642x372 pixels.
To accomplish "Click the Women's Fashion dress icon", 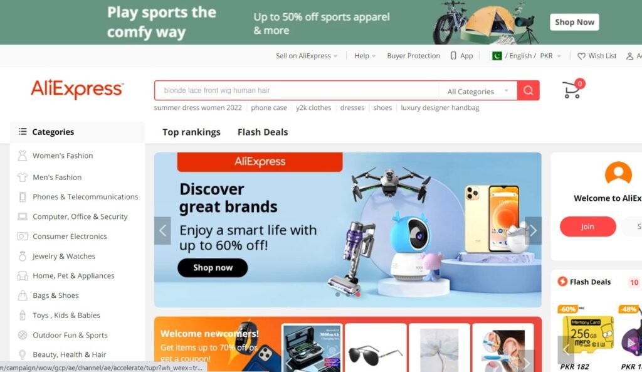I will [x=22, y=156].
